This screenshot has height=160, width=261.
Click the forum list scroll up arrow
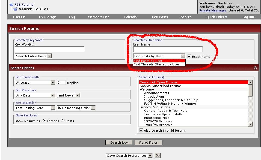pyautogui.click(x=250, y=83)
